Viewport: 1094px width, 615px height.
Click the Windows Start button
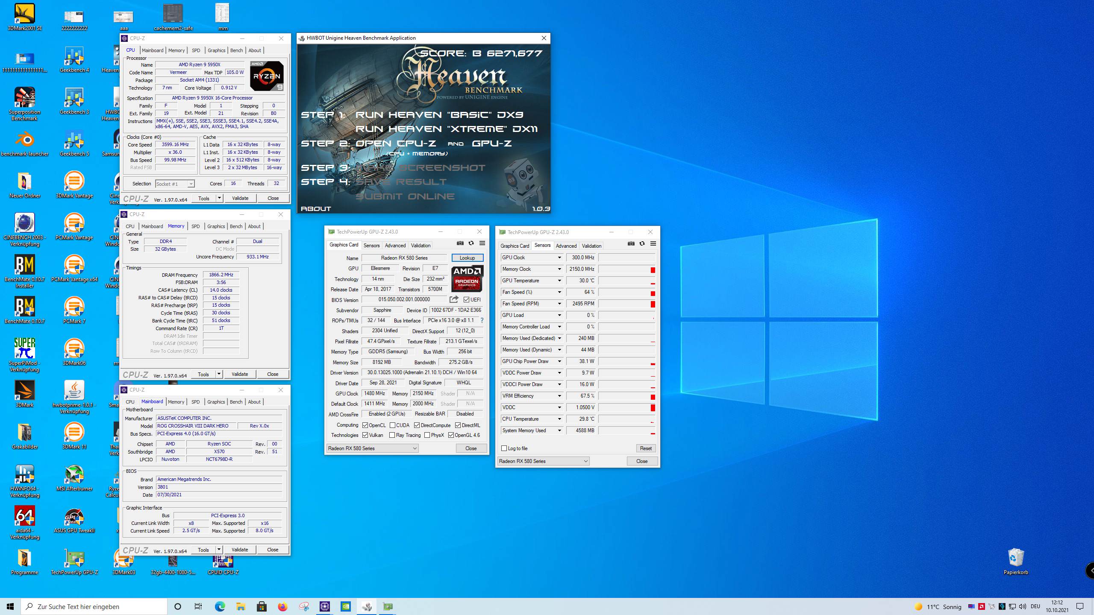10,606
